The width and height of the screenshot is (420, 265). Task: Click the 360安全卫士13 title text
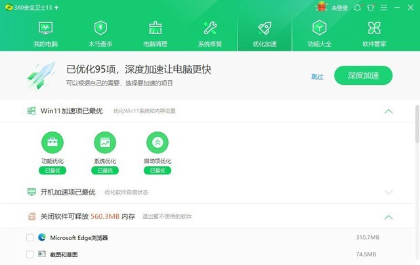click(33, 7)
